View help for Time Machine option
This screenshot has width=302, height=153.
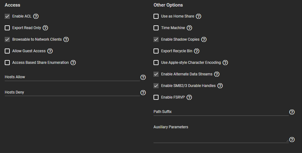[189, 28]
